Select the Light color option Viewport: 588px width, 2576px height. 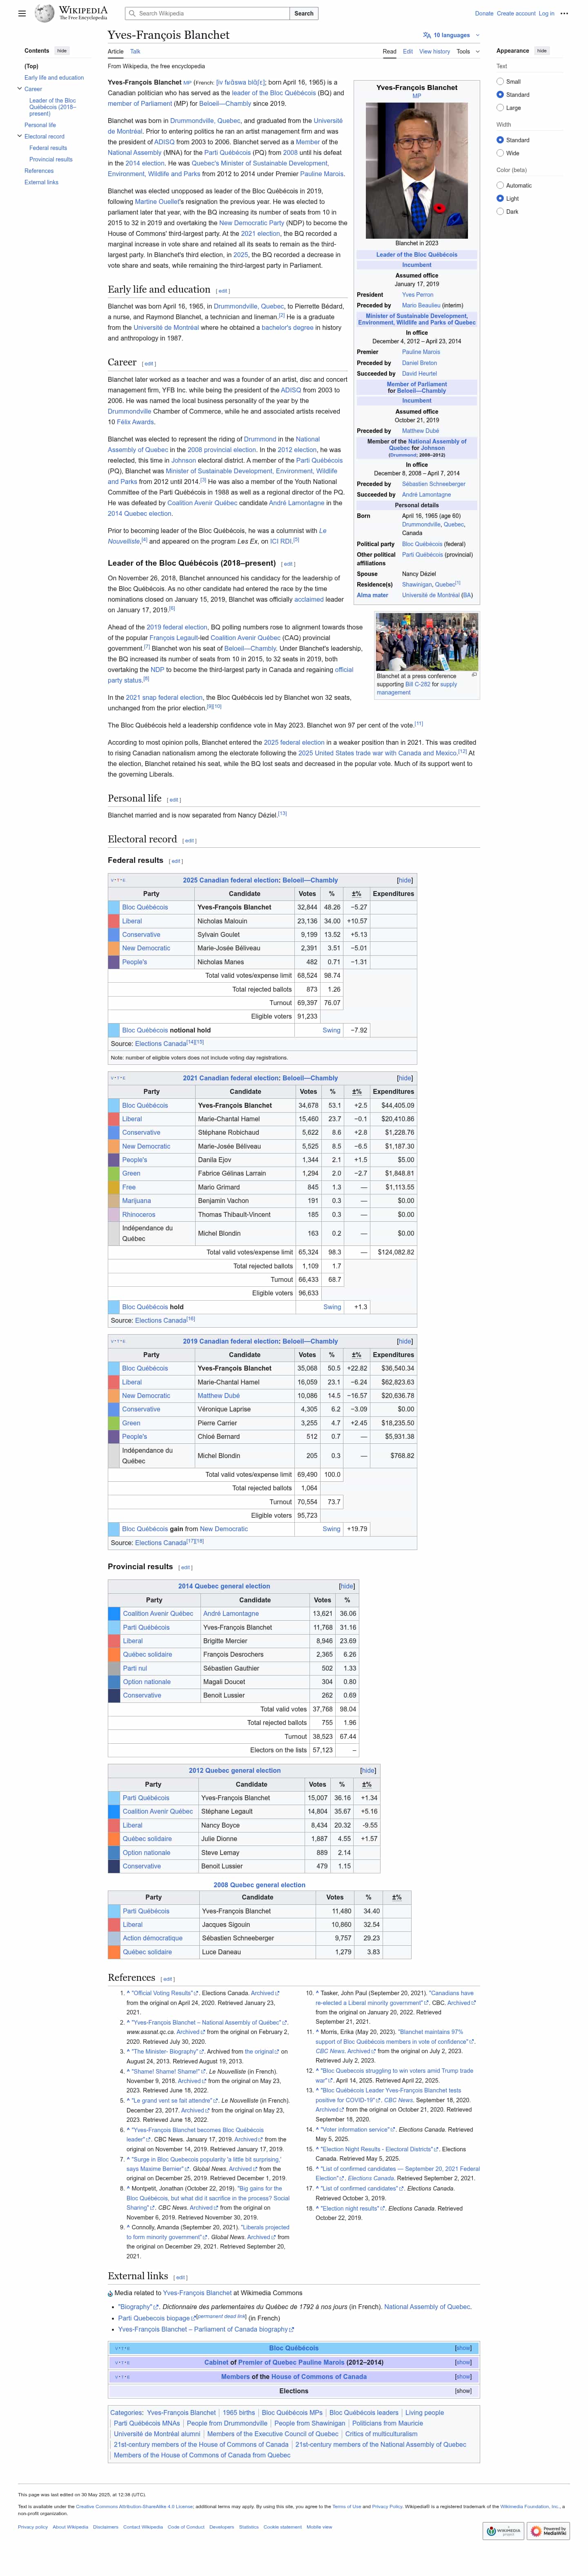coord(500,198)
